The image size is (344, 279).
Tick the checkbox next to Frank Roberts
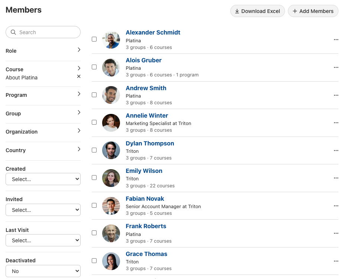point(94,233)
